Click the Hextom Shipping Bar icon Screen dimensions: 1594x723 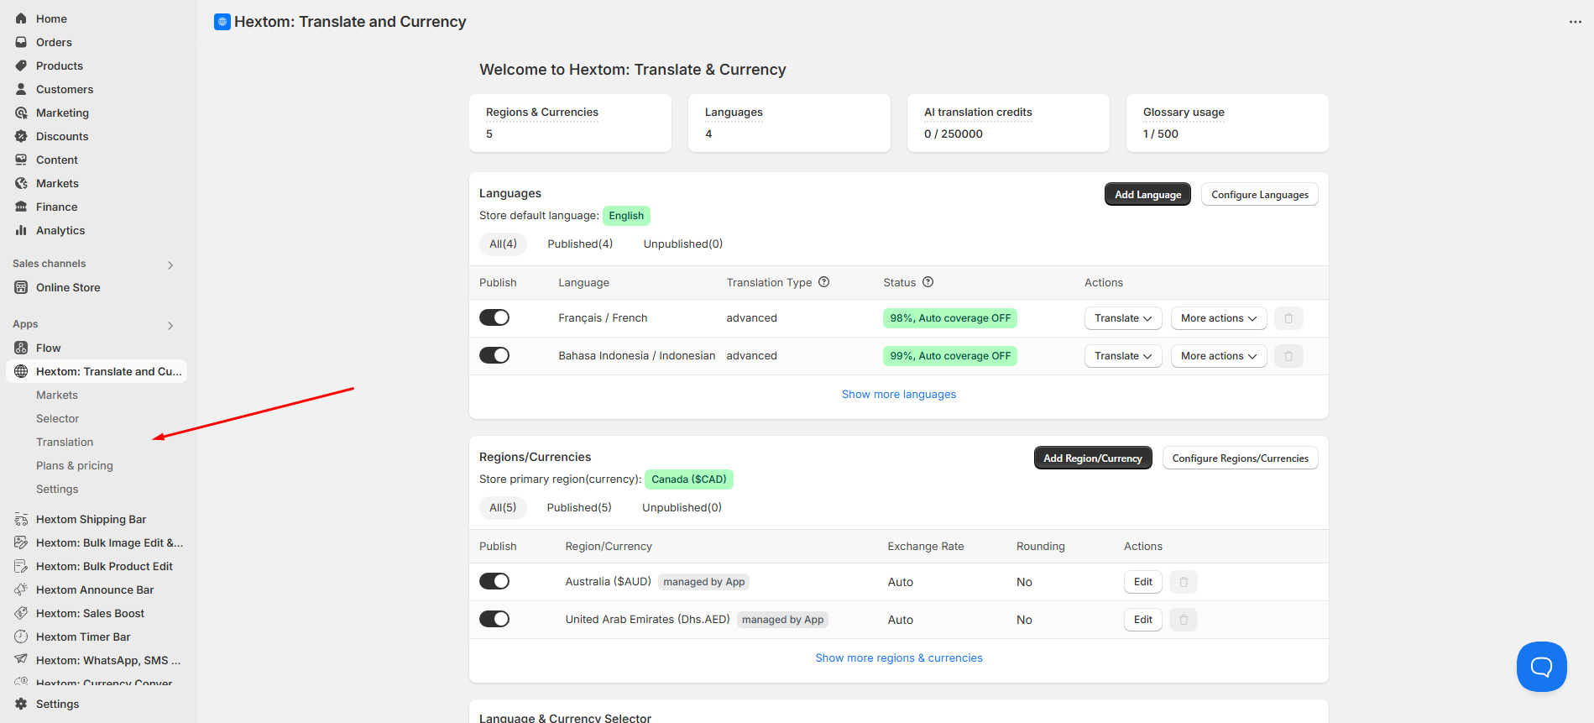[x=21, y=519]
